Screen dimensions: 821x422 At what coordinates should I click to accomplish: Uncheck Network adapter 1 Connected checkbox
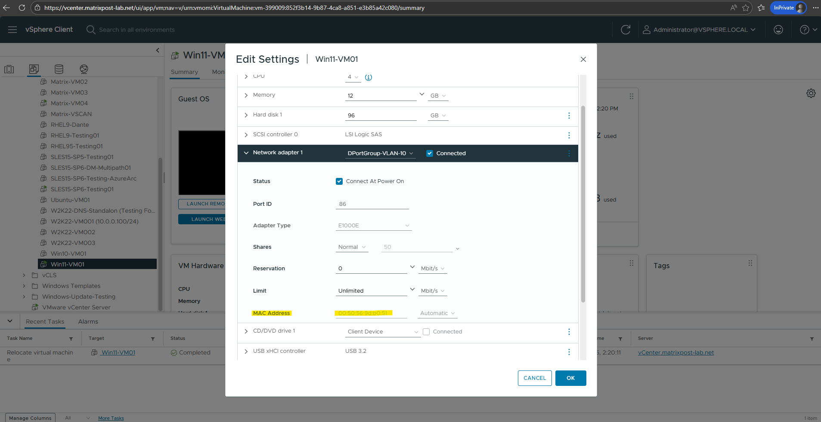pos(429,153)
